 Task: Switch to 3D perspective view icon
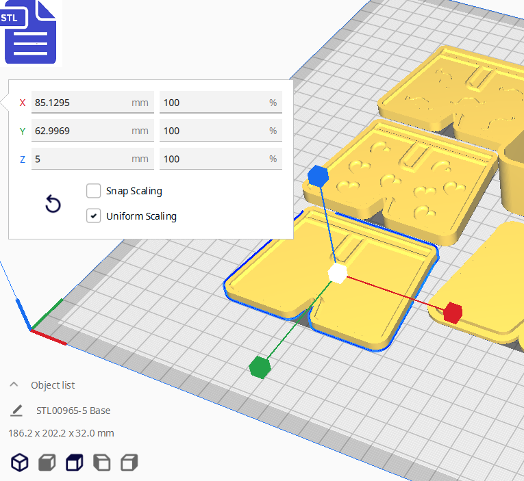coord(20,463)
